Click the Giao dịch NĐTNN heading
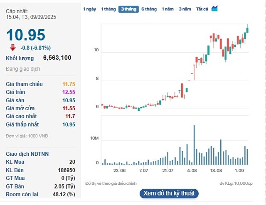 point(27,154)
